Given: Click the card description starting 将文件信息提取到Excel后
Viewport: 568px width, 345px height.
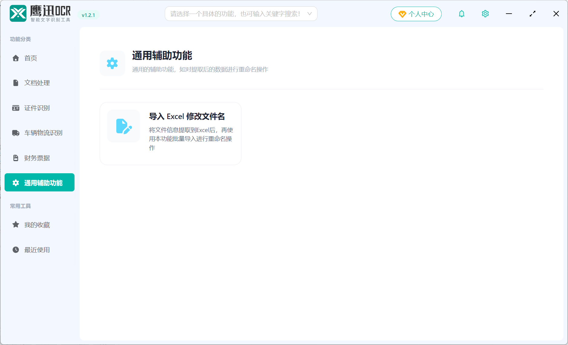Looking at the screenshot, I should pyautogui.click(x=191, y=139).
